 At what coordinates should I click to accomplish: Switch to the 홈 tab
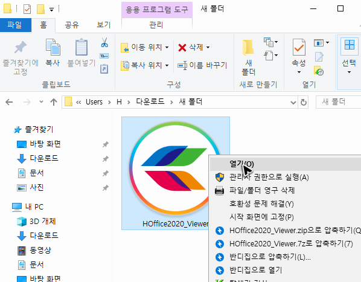[x=43, y=25]
